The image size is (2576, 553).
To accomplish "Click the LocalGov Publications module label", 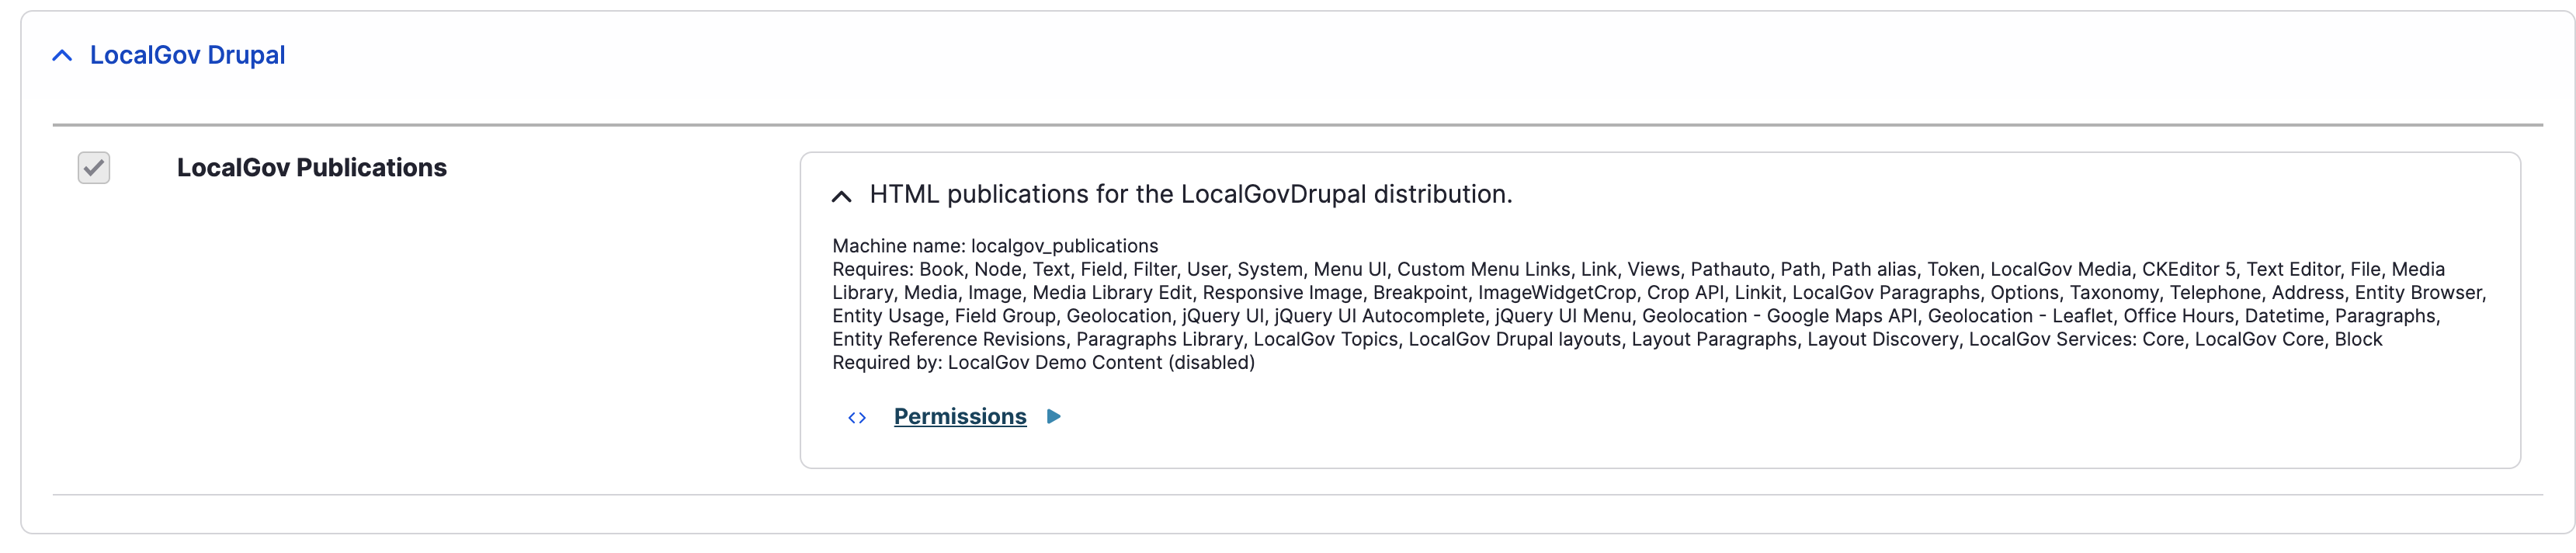I will 311,168.
